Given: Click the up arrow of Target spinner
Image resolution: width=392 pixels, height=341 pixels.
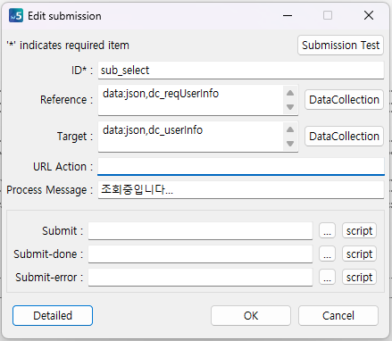Looking at the screenshot, I should click(290, 129).
